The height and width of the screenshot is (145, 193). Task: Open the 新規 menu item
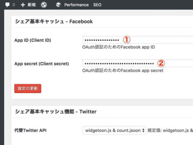[32, 5]
